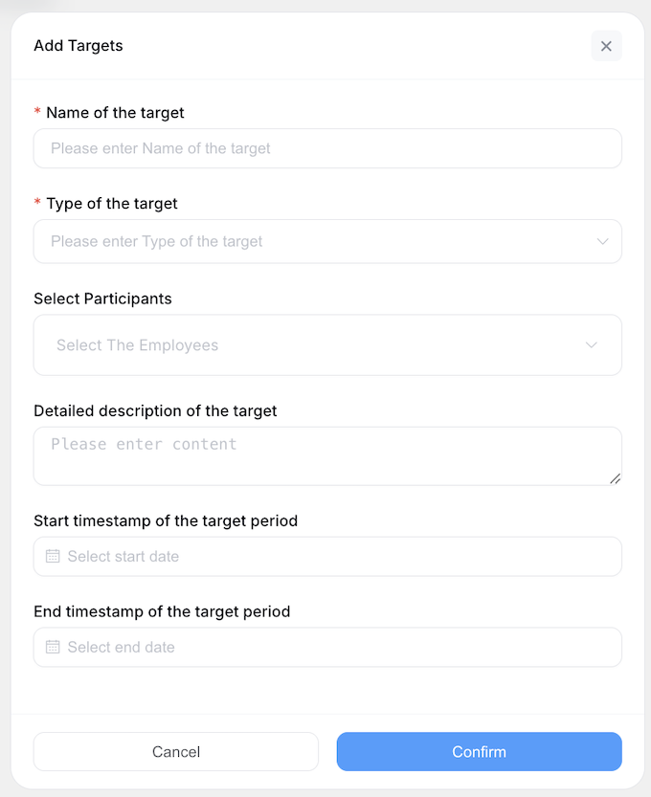
Task: Click the 'Select Participants' label
Action: [x=102, y=299]
